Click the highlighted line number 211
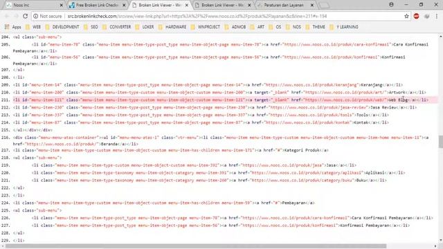The image size is (443, 249). 6,100
